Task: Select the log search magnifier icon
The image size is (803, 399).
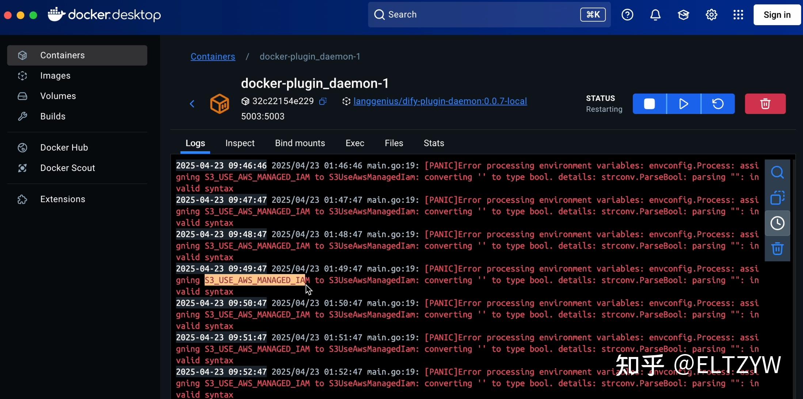Action: [x=777, y=172]
